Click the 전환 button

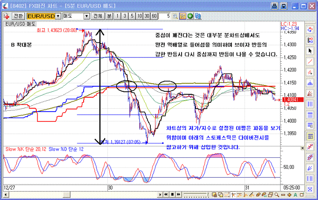18,16
